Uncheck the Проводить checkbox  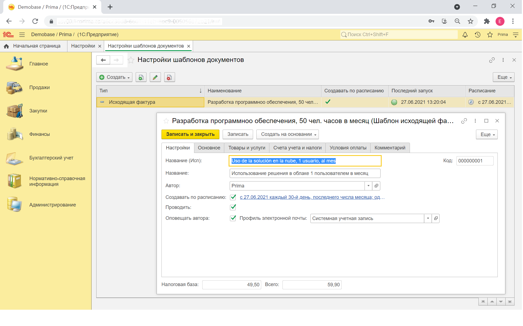pyautogui.click(x=234, y=208)
